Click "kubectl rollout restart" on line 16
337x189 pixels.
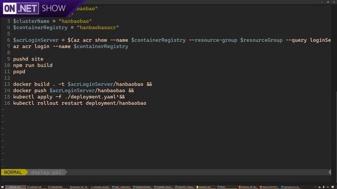click(48, 103)
